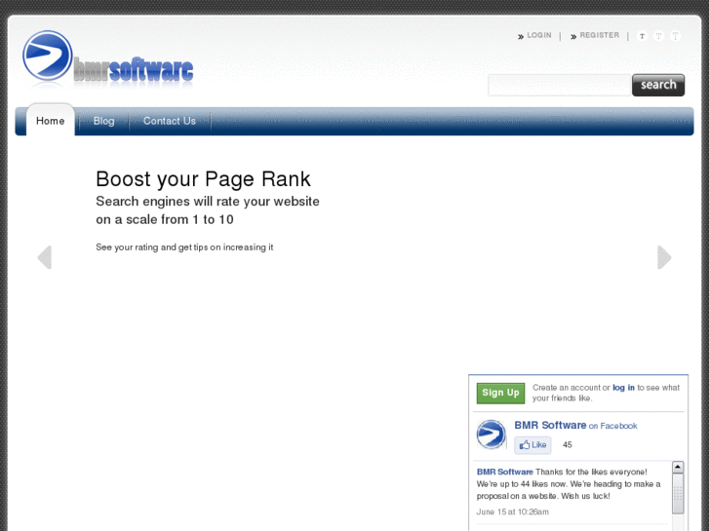Switch to the Home tab

click(50, 121)
